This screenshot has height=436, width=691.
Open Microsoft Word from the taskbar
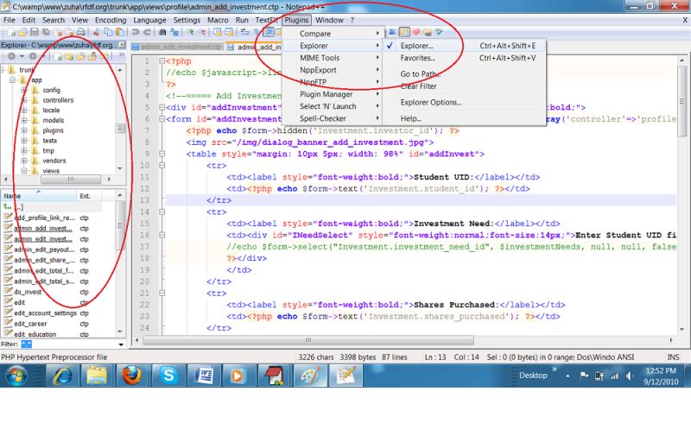(x=203, y=376)
